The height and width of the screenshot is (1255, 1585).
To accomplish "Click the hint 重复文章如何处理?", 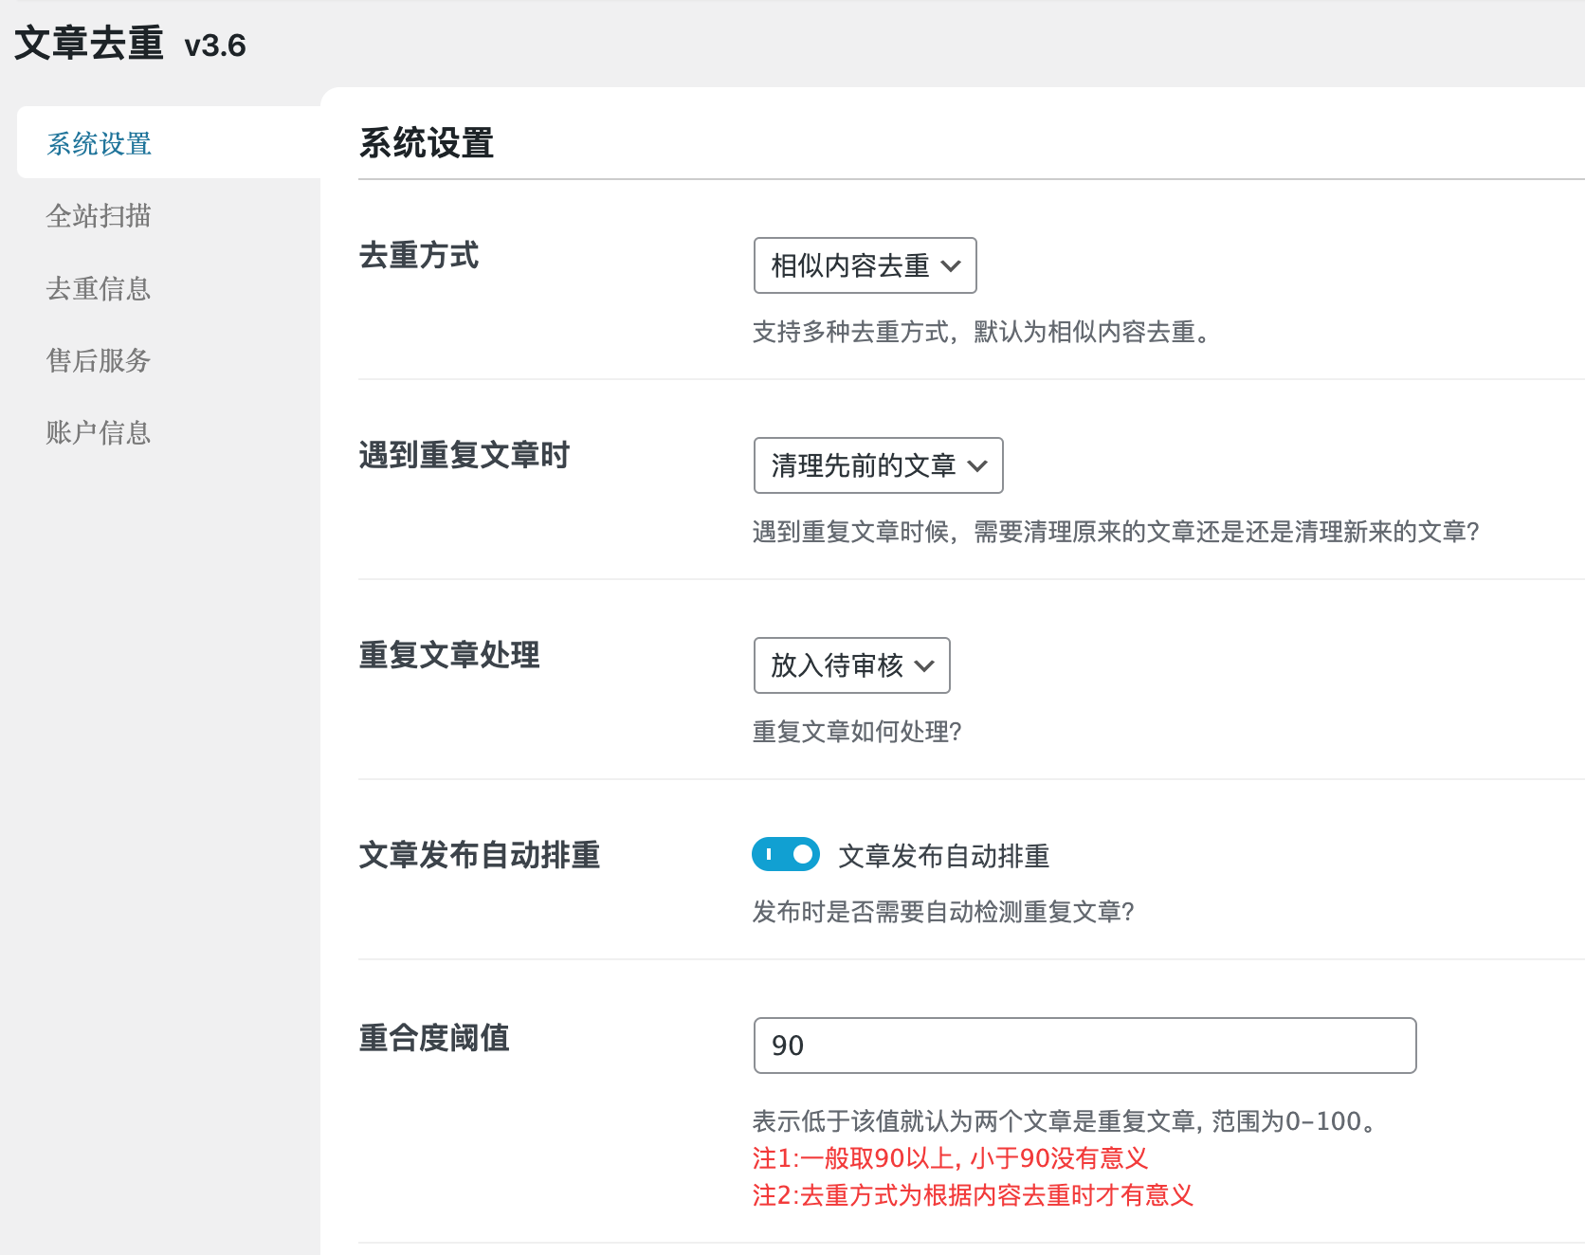I will tap(857, 732).
